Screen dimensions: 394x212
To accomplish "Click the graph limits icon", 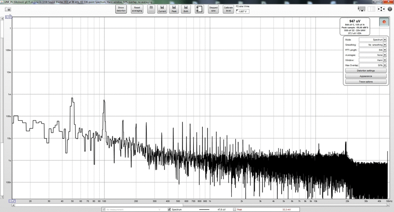I will pos(362,9).
